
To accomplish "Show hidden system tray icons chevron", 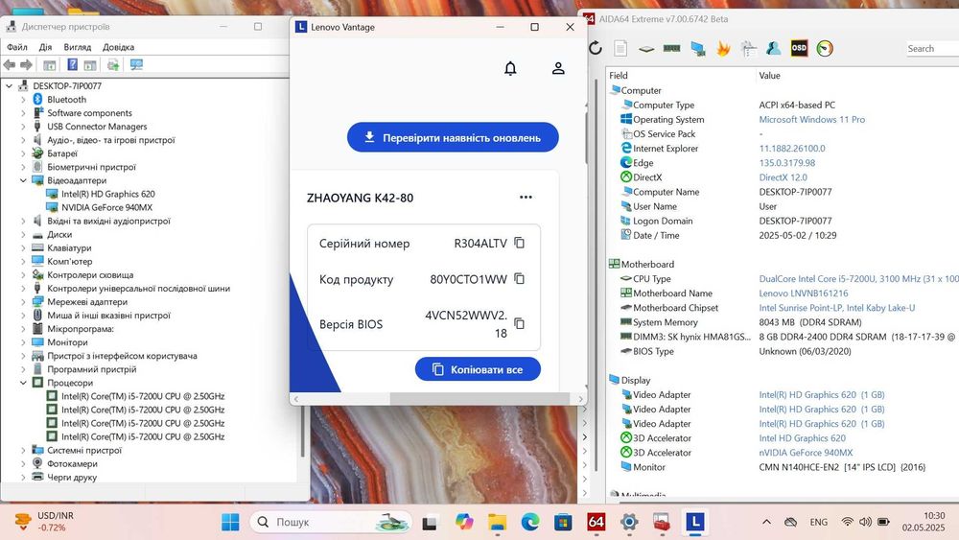I will pos(766,522).
